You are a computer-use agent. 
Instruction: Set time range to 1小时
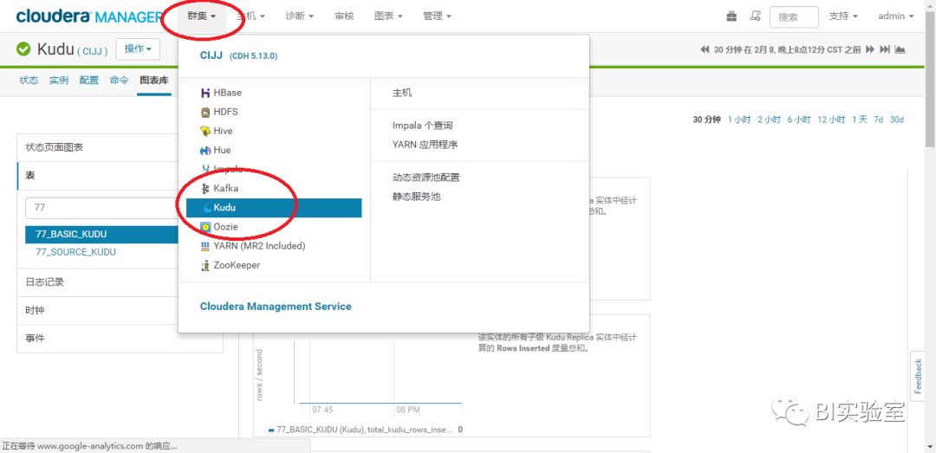pyautogui.click(x=739, y=120)
